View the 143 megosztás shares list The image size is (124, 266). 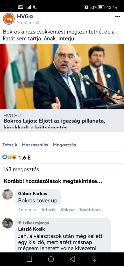point(21,169)
